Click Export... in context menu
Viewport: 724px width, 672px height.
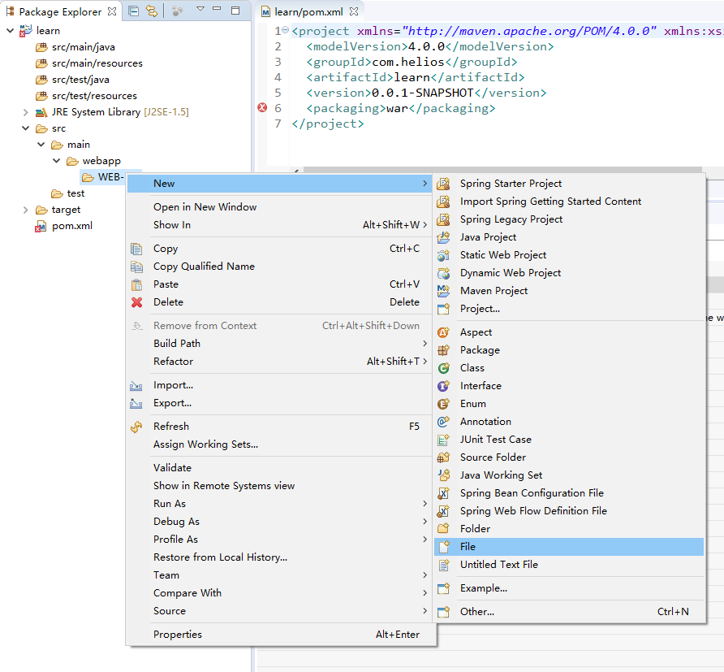point(279,403)
